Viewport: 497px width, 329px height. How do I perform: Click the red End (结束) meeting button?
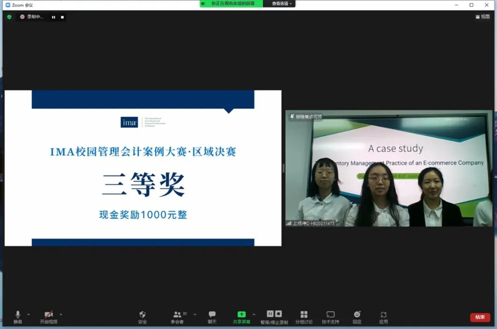(480, 317)
